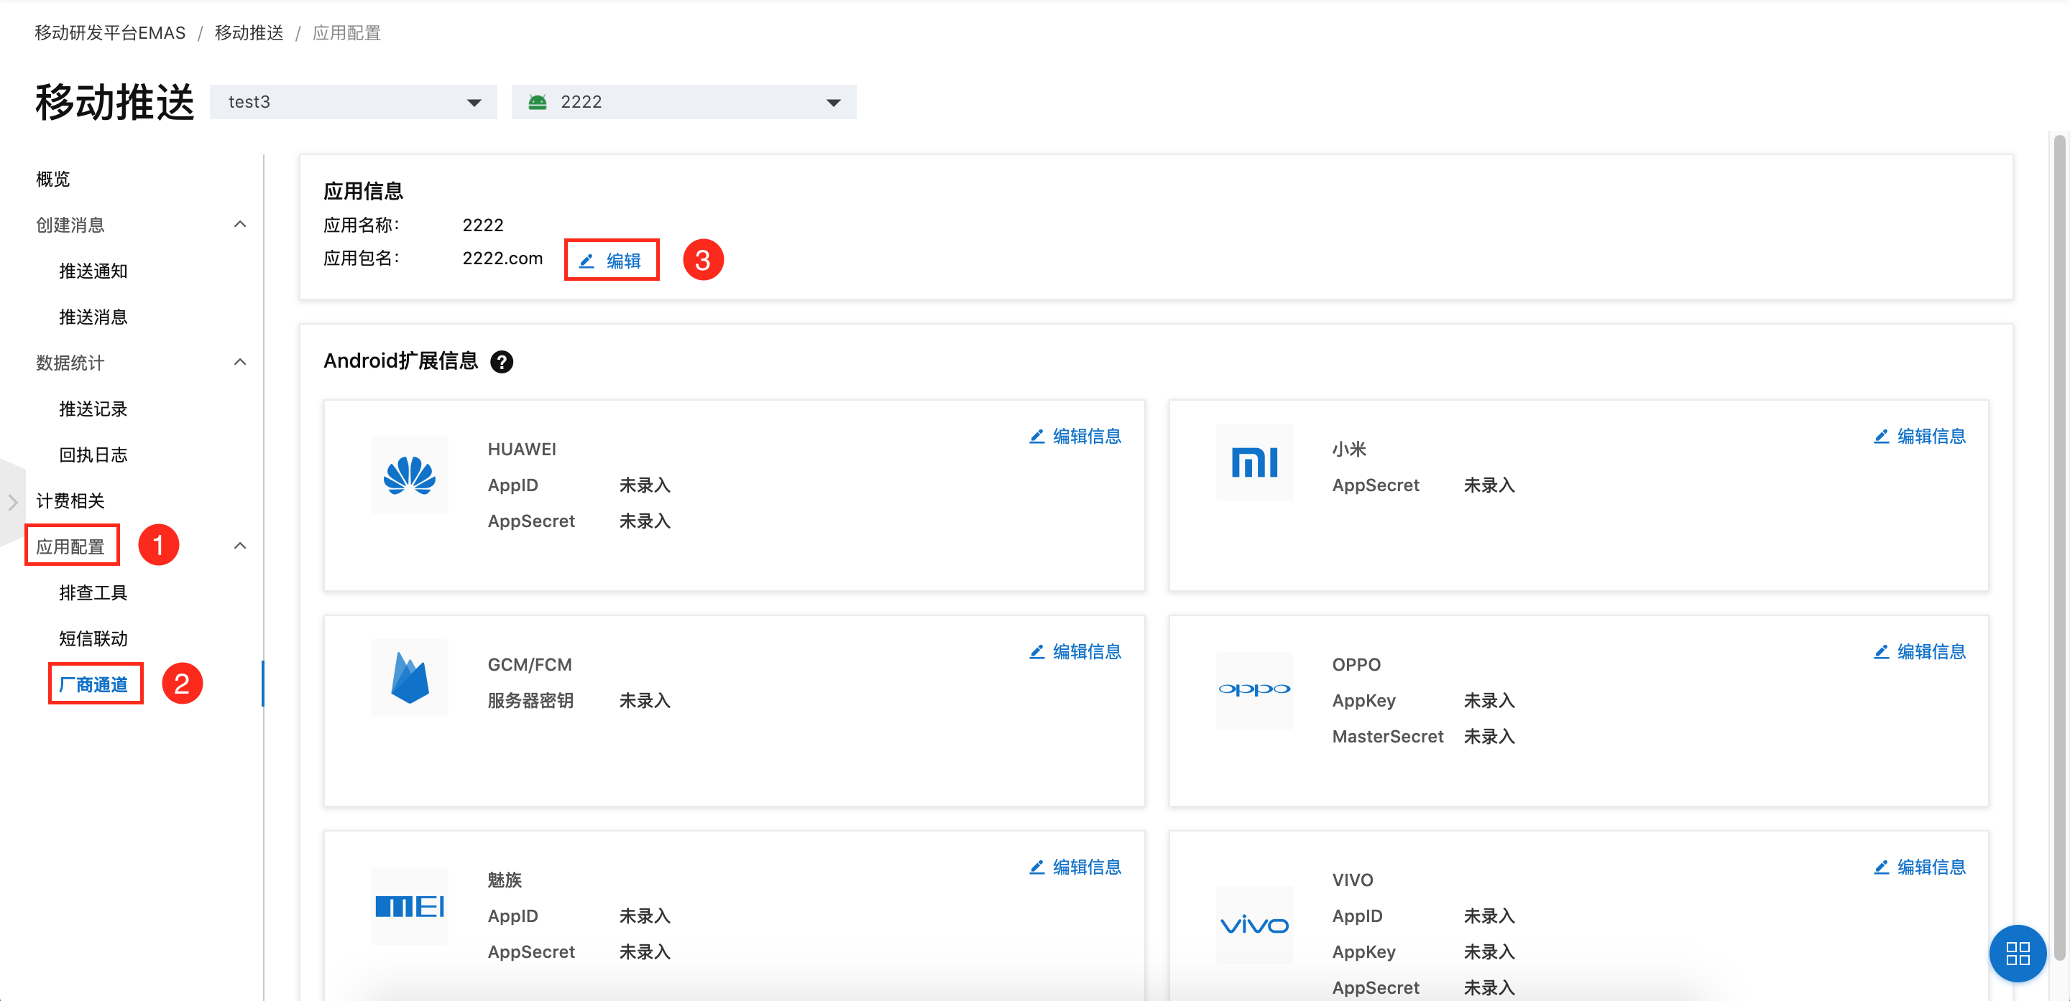Click the OPPO AppKey 未录入 value

1489,701
